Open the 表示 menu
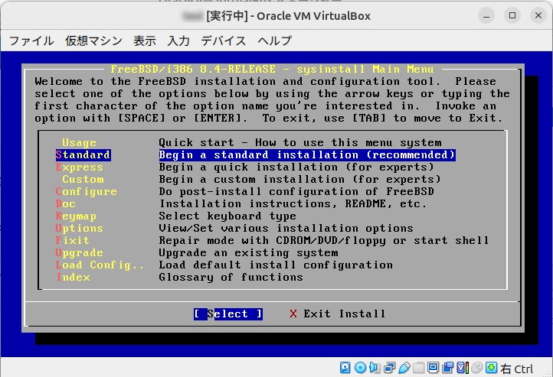This screenshot has width=553, height=377. coord(145,41)
